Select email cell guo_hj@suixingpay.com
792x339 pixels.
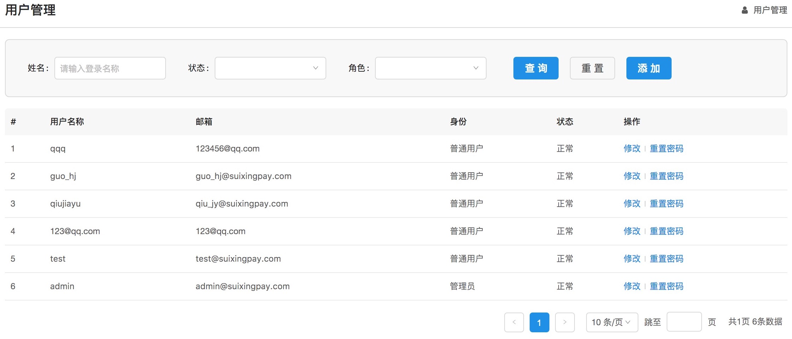(x=244, y=176)
